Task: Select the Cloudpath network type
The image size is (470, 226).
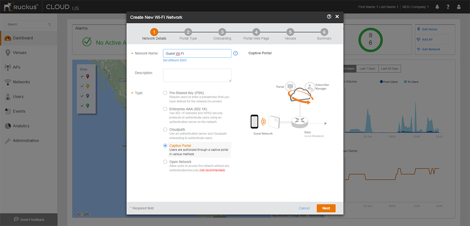Action: point(165,130)
